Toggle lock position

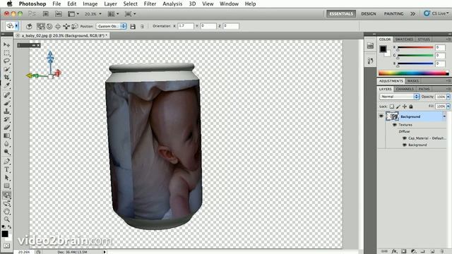(x=405, y=107)
